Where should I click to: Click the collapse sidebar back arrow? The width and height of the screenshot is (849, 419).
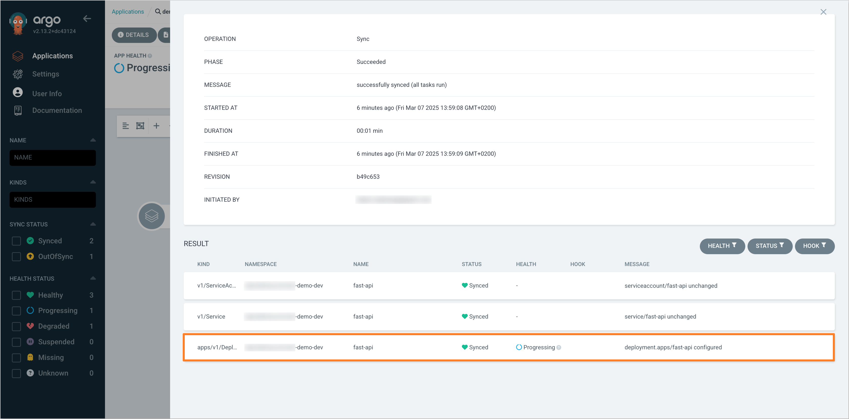coord(87,19)
